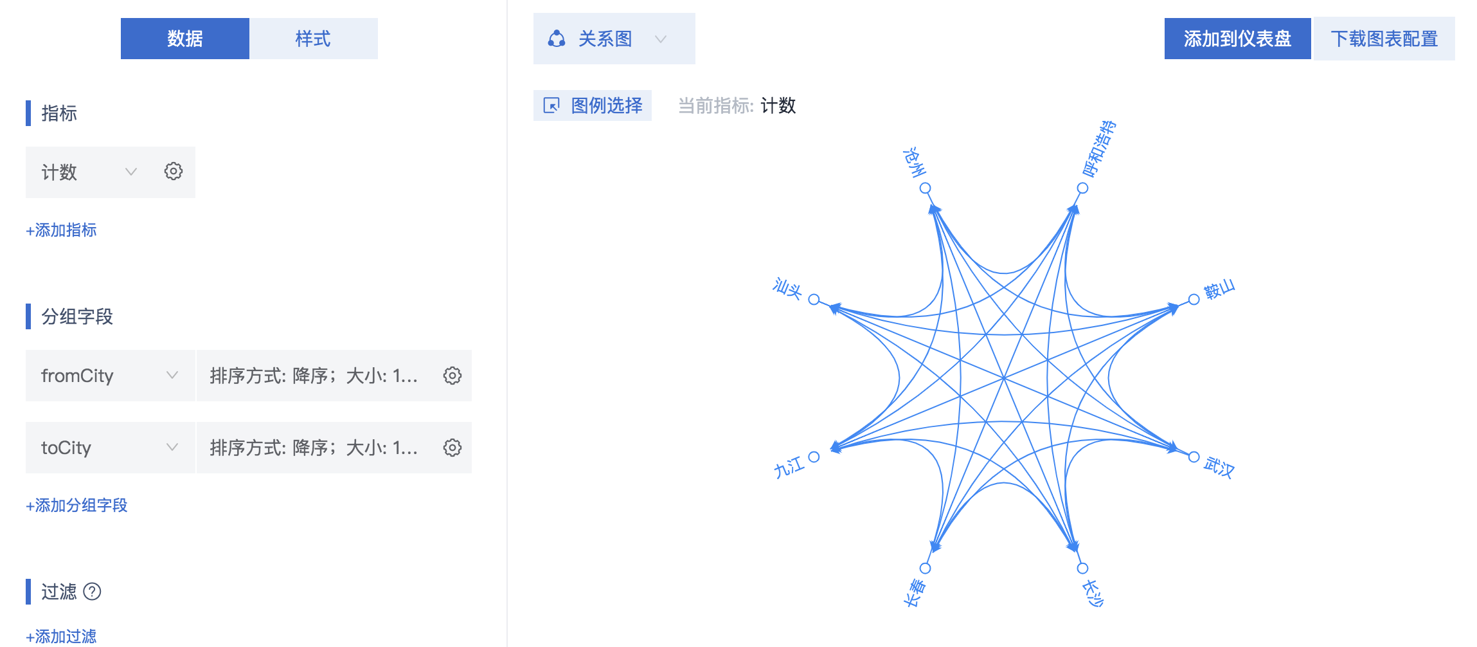Click the +添加分组字段 link
Viewport: 1477px width, 647px height.
76,506
